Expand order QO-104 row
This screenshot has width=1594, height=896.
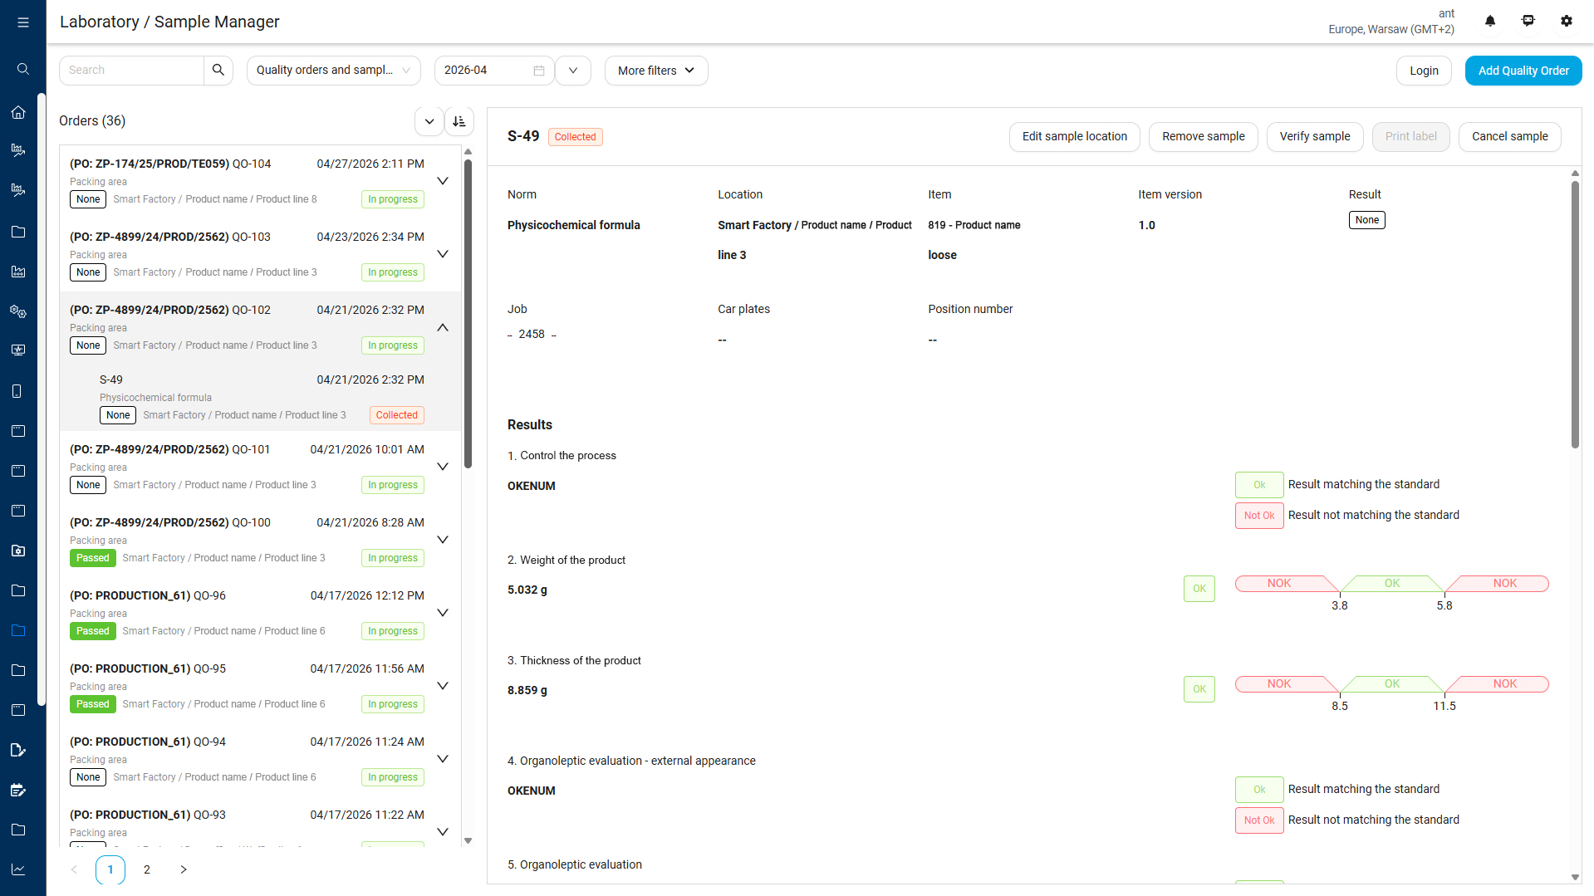[443, 181]
